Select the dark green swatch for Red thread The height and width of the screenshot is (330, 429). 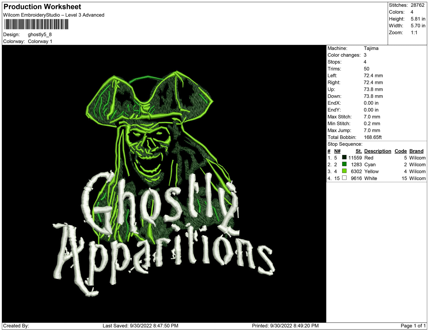tap(344, 157)
